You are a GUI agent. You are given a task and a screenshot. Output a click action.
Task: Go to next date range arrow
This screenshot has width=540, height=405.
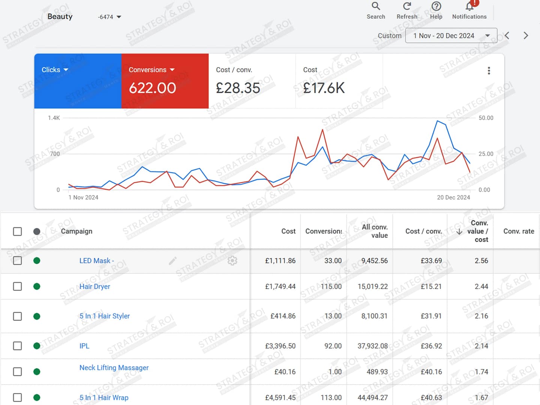(x=526, y=36)
